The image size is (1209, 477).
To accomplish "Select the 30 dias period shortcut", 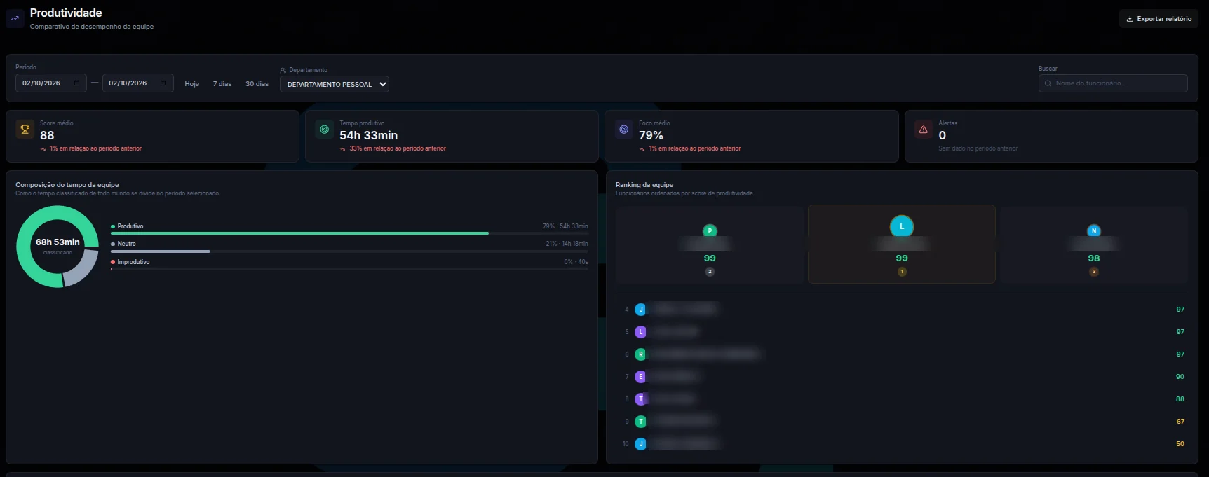I will tap(257, 84).
